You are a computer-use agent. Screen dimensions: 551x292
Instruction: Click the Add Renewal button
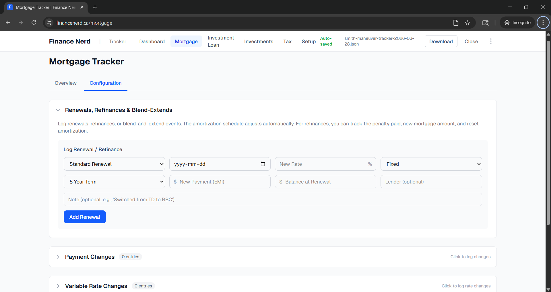tap(85, 217)
